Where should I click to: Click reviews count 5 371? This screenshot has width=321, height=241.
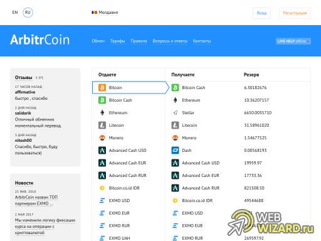39,78
